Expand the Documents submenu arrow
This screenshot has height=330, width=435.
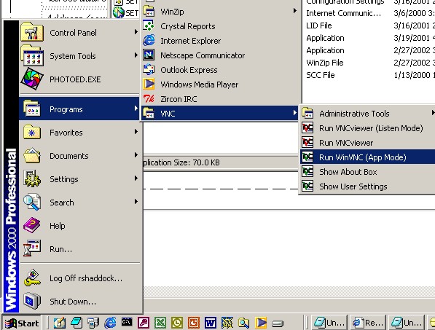[x=136, y=154]
